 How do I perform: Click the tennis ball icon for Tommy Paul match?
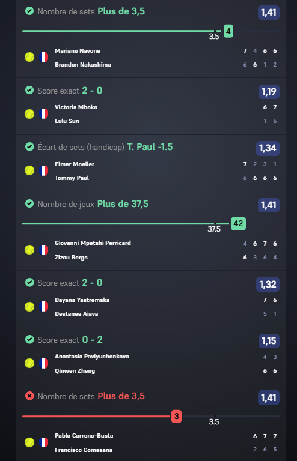(29, 170)
